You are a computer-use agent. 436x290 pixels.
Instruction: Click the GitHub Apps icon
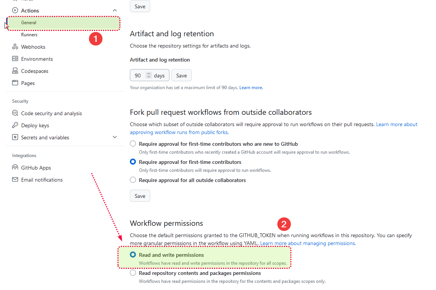pyautogui.click(x=15, y=168)
